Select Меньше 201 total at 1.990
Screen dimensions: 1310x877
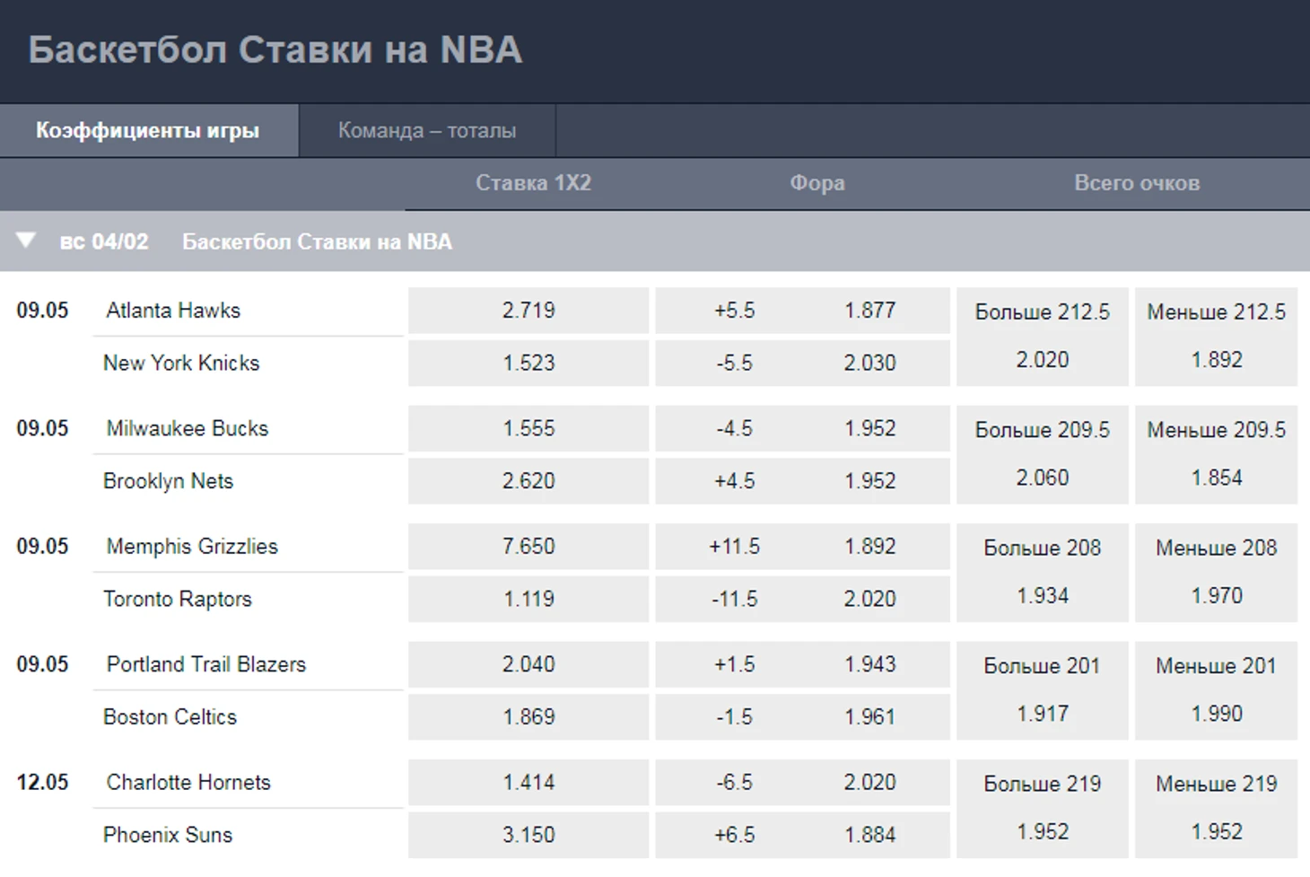tap(1216, 690)
